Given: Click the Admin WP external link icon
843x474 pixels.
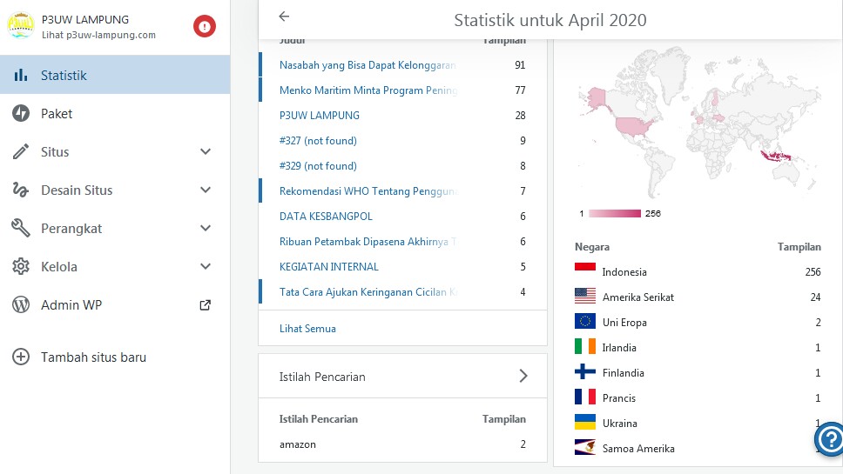Looking at the screenshot, I should (x=205, y=305).
